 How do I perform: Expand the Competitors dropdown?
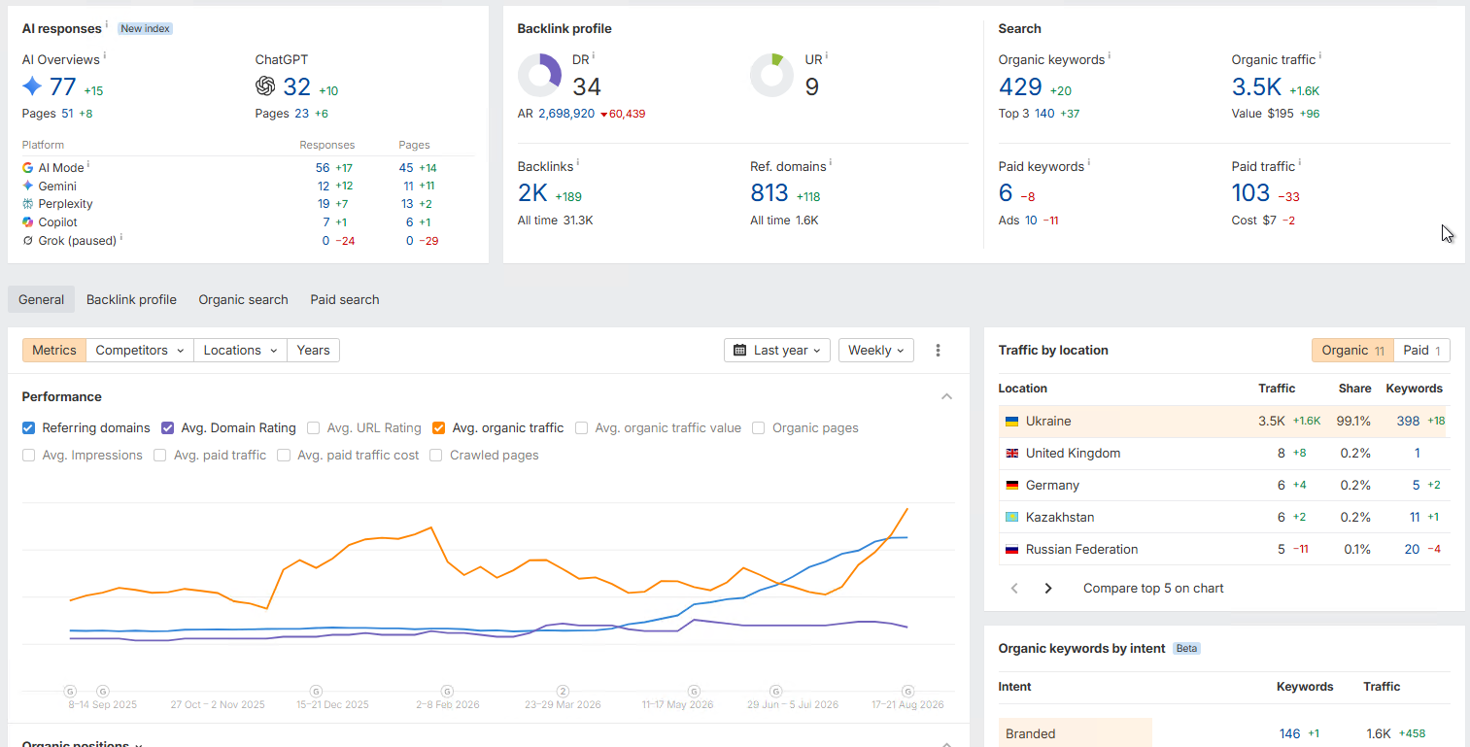coord(140,350)
